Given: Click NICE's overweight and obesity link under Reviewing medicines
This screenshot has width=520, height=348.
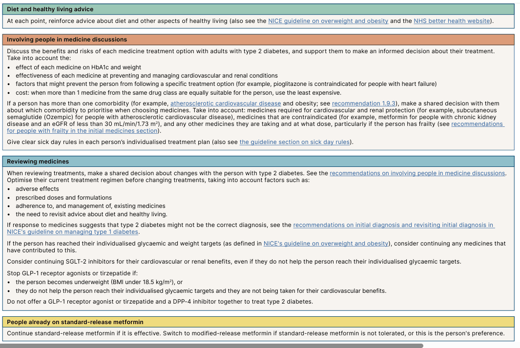Looking at the screenshot, I should pyautogui.click(x=326, y=244).
